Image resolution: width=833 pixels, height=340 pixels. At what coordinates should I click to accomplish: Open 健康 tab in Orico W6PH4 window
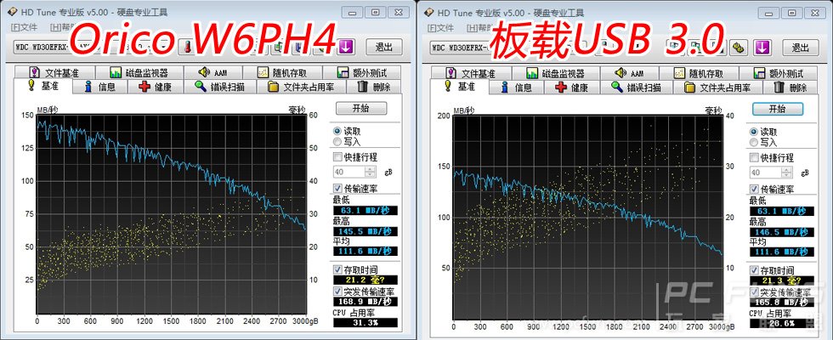(155, 87)
